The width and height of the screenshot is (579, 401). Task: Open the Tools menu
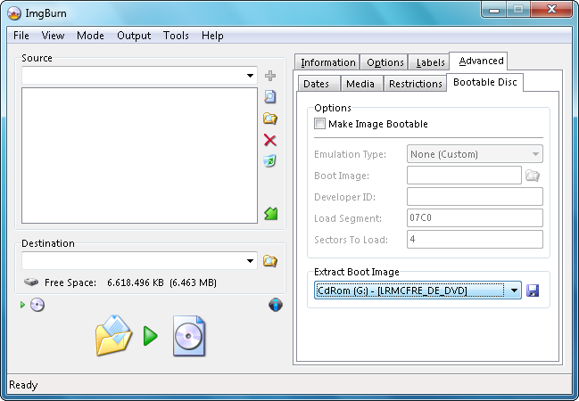[176, 36]
